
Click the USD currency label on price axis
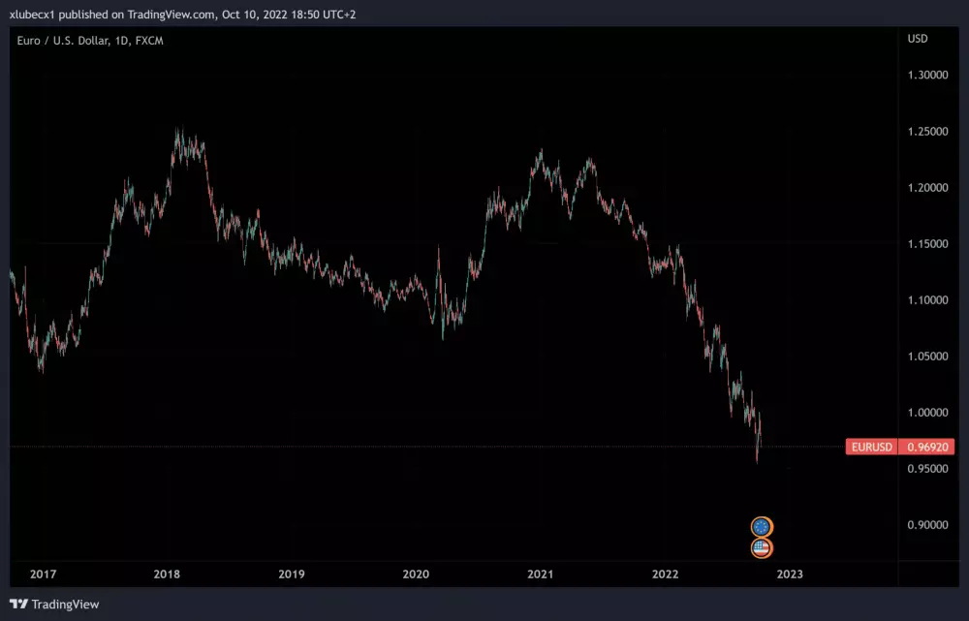[x=917, y=39]
